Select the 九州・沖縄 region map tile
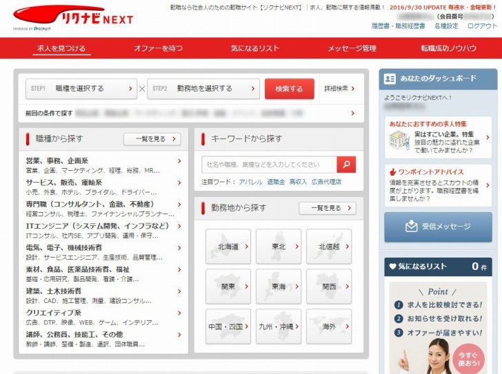This screenshot has width=502, height=374. point(278,326)
